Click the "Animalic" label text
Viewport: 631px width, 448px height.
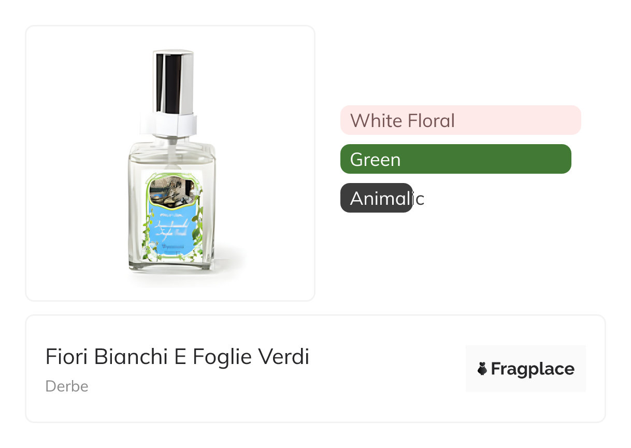(386, 199)
